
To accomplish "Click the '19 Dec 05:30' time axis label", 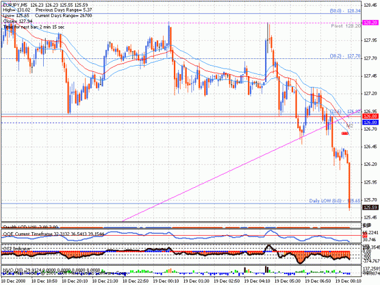I will pyautogui.click(x=287, y=281).
